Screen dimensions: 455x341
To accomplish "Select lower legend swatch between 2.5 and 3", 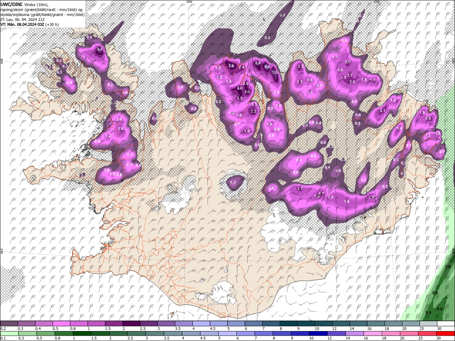I will click(x=136, y=334).
